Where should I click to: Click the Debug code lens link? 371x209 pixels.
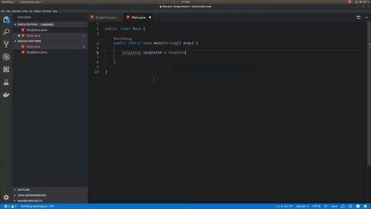(127, 39)
